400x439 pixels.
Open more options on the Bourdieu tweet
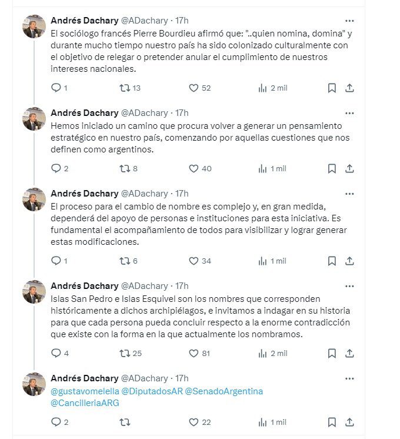349,21
